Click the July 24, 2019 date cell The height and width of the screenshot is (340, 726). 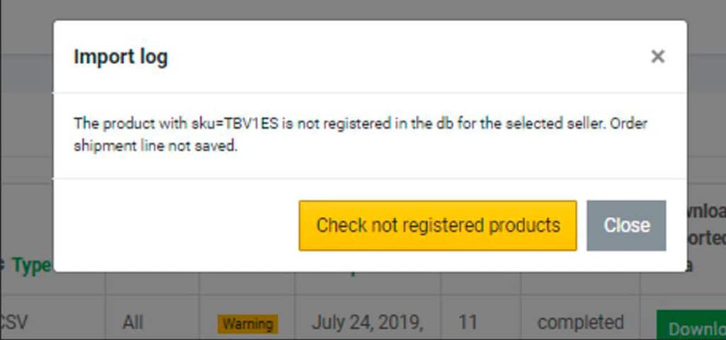367,322
